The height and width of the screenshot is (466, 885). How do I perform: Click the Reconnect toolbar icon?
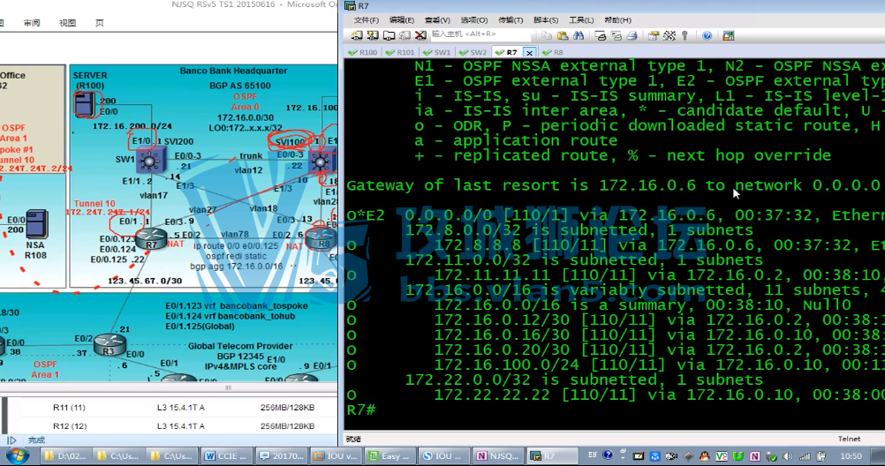(x=405, y=35)
